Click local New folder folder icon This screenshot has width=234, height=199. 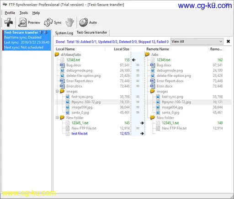tap(62, 118)
